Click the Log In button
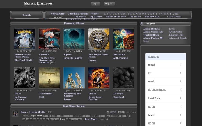 (x=96, y=4)
